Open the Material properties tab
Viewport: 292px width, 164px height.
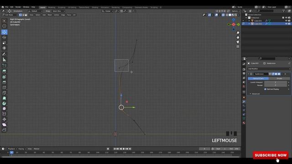(244, 123)
